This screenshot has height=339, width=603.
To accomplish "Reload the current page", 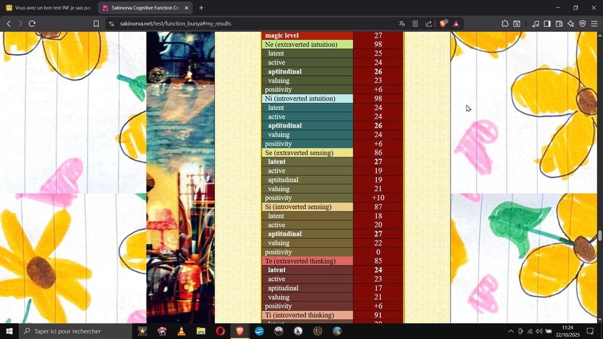I will click(32, 24).
